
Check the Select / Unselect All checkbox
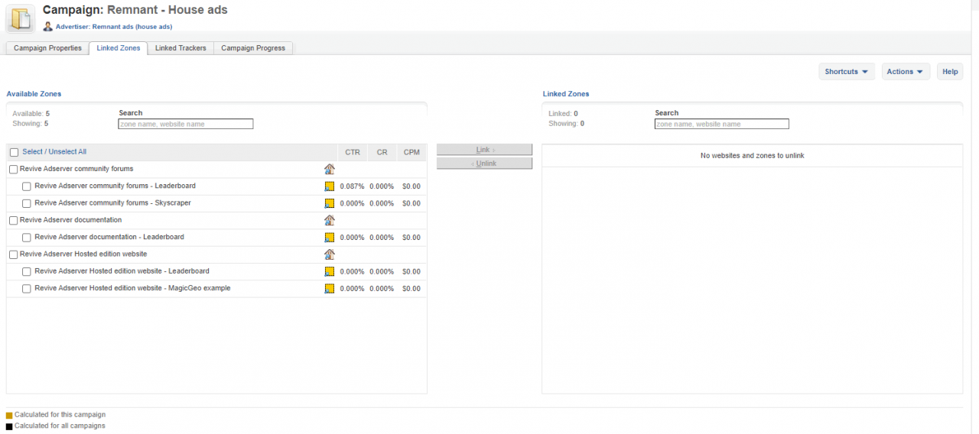[x=14, y=152]
